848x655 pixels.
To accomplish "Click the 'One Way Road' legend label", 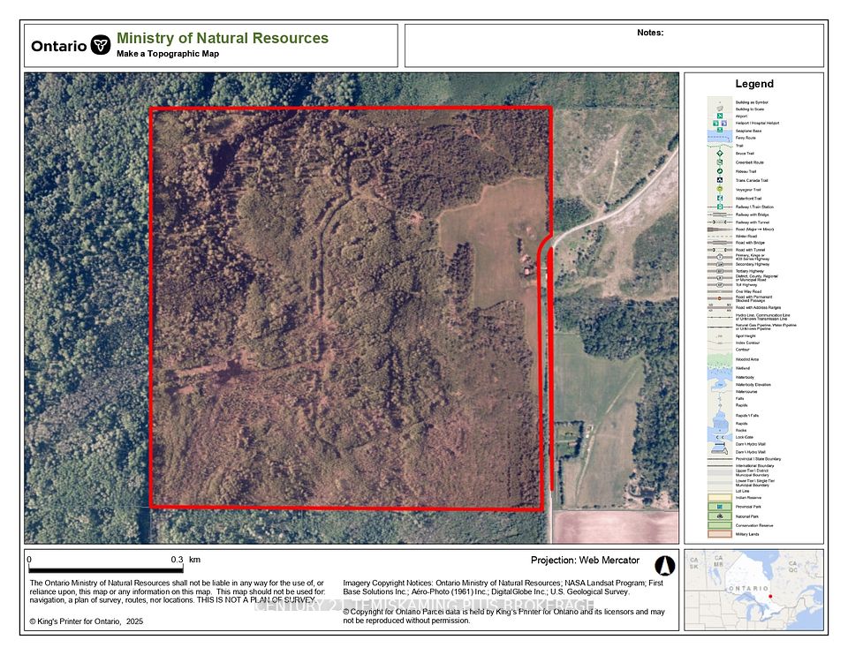I will coord(748,291).
